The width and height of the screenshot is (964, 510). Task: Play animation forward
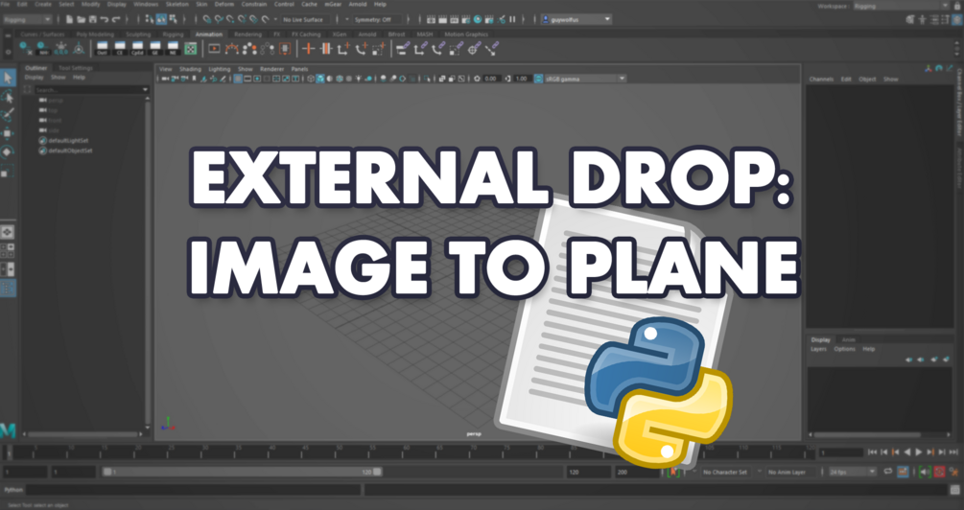pyautogui.click(x=919, y=452)
